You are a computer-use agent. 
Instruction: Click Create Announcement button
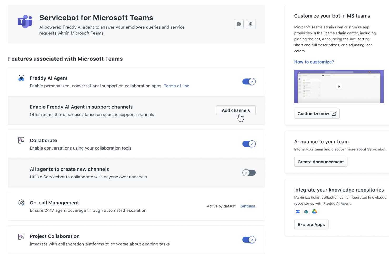(321, 162)
